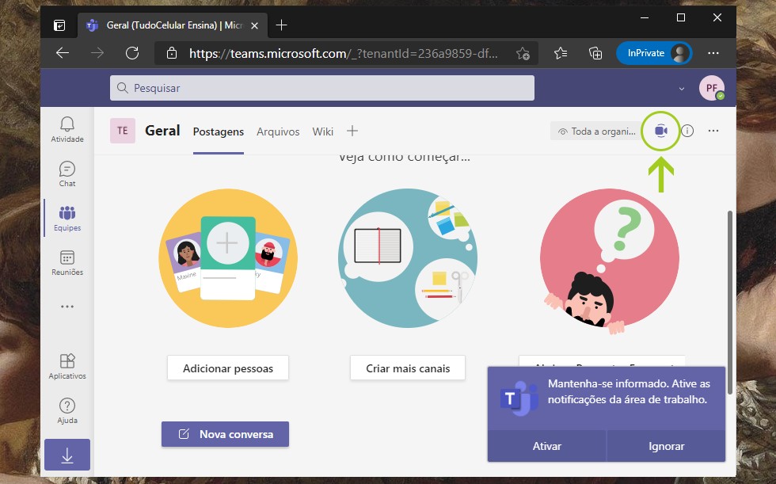Click the download desktop app icon
Viewport: 776px width, 484px height.
[x=67, y=455]
